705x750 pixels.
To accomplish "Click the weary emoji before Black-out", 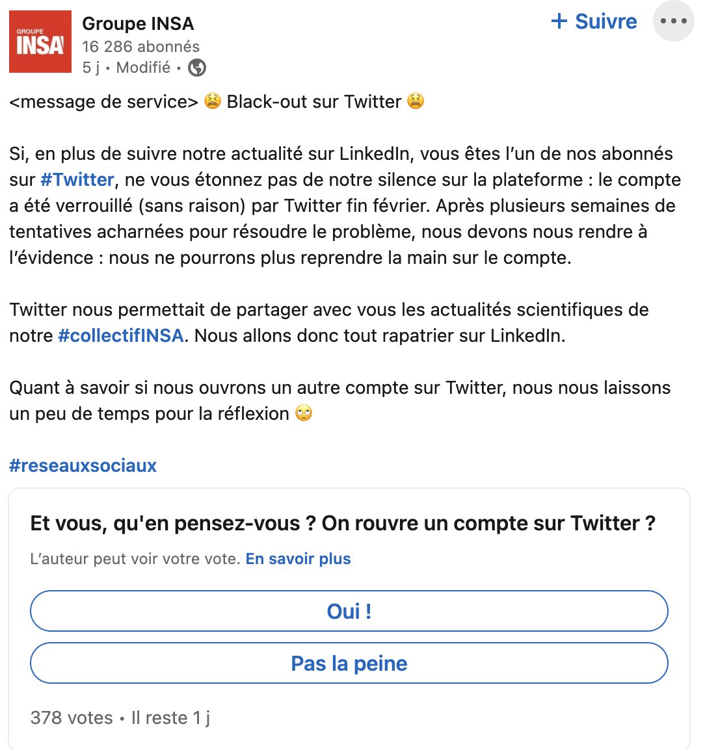I will pyautogui.click(x=212, y=101).
